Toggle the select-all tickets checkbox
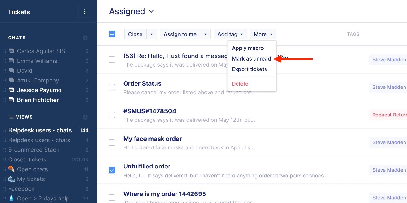 click(112, 34)
